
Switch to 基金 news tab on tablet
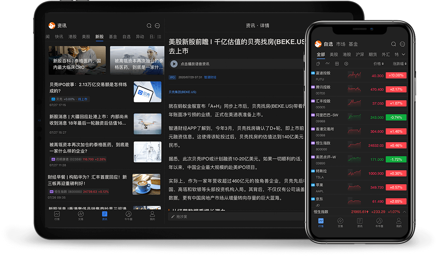click(x=113, y=36)
